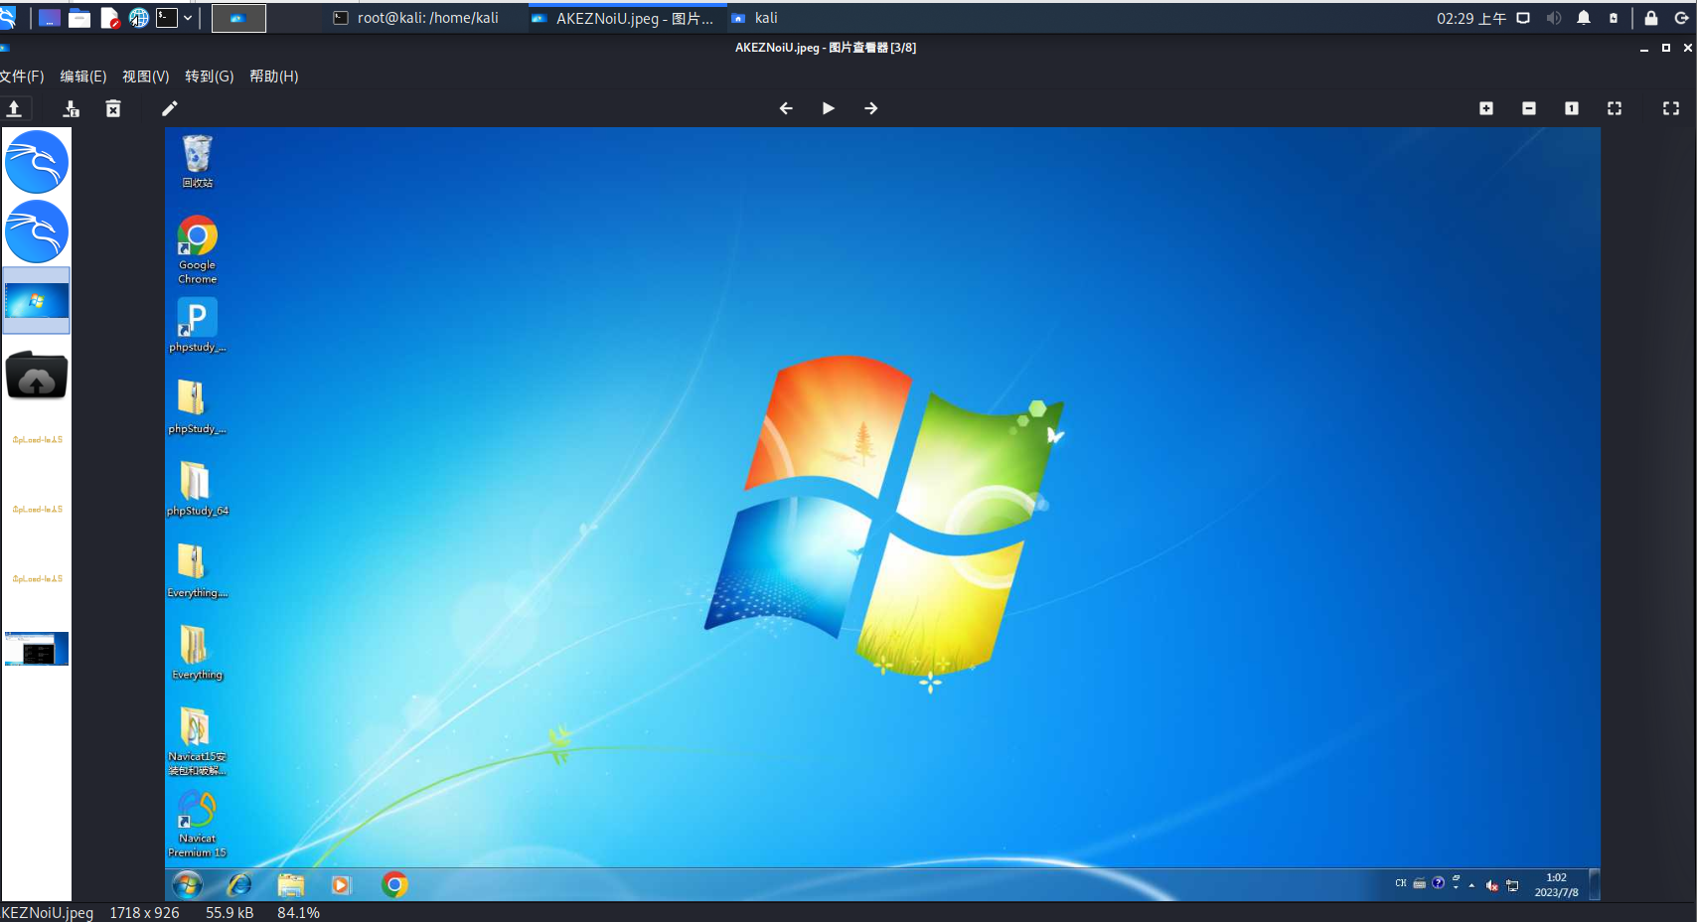The width and height of the screenshot is (1697, 922).
Task: Click the show desktop panel icon
Action: [x=49, y=18]
